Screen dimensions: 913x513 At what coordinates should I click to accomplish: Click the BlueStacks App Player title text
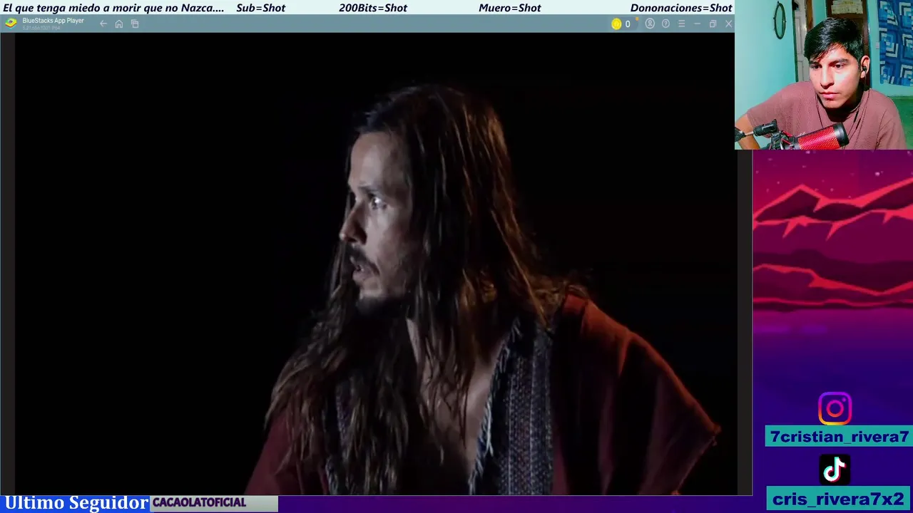[53, 21]
